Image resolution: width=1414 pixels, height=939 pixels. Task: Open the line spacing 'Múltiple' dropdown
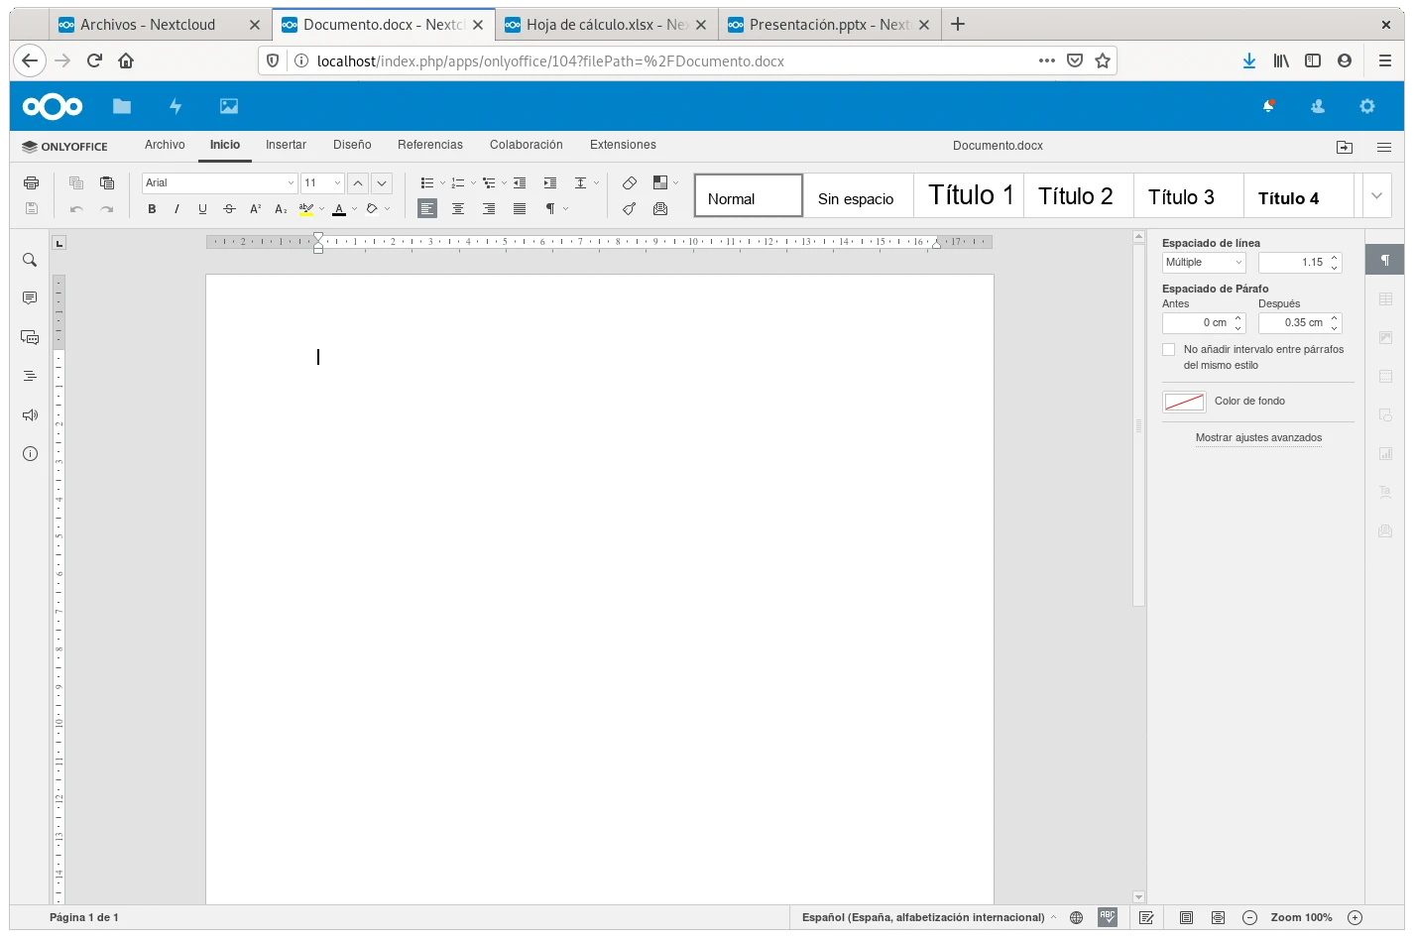(x=1204, y=263)
